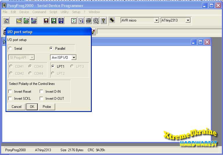Click the Save Device File floppy icon
This screenshot has width=223, height=155.
pyautogui.click(x=46, y=21)
